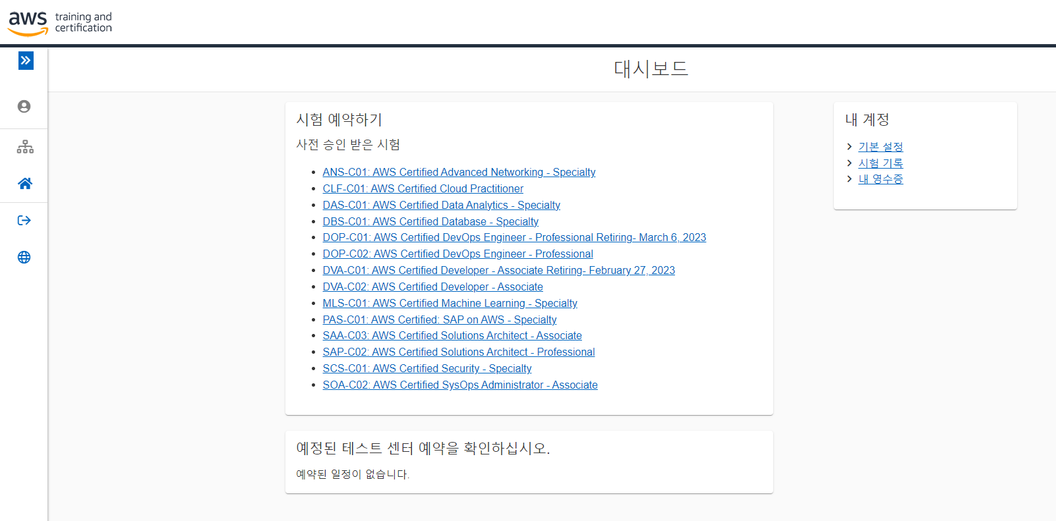
Task: Click the 내 계정 heading
Action: coord(867,119)
